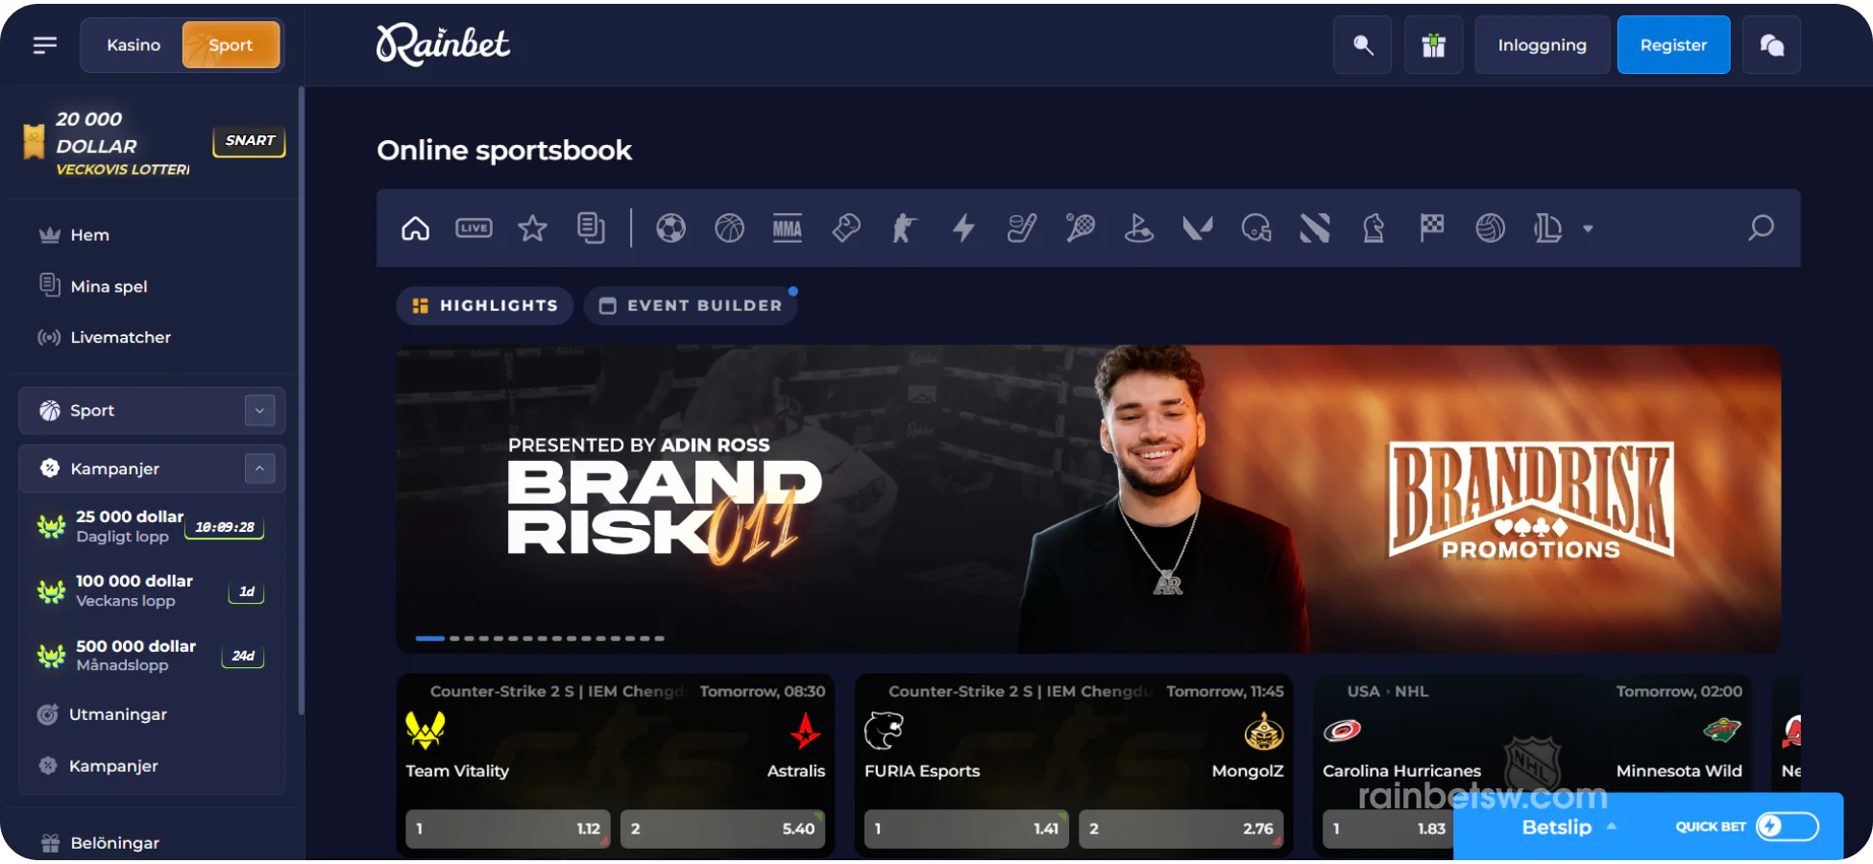
Task: Open 500 000 dollar Månadslopp
Action: pyautogui.click(x=152, y=656)
